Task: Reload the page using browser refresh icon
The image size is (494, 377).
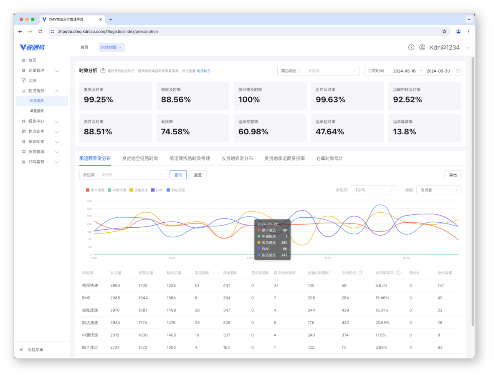Action: coord(40,31)
